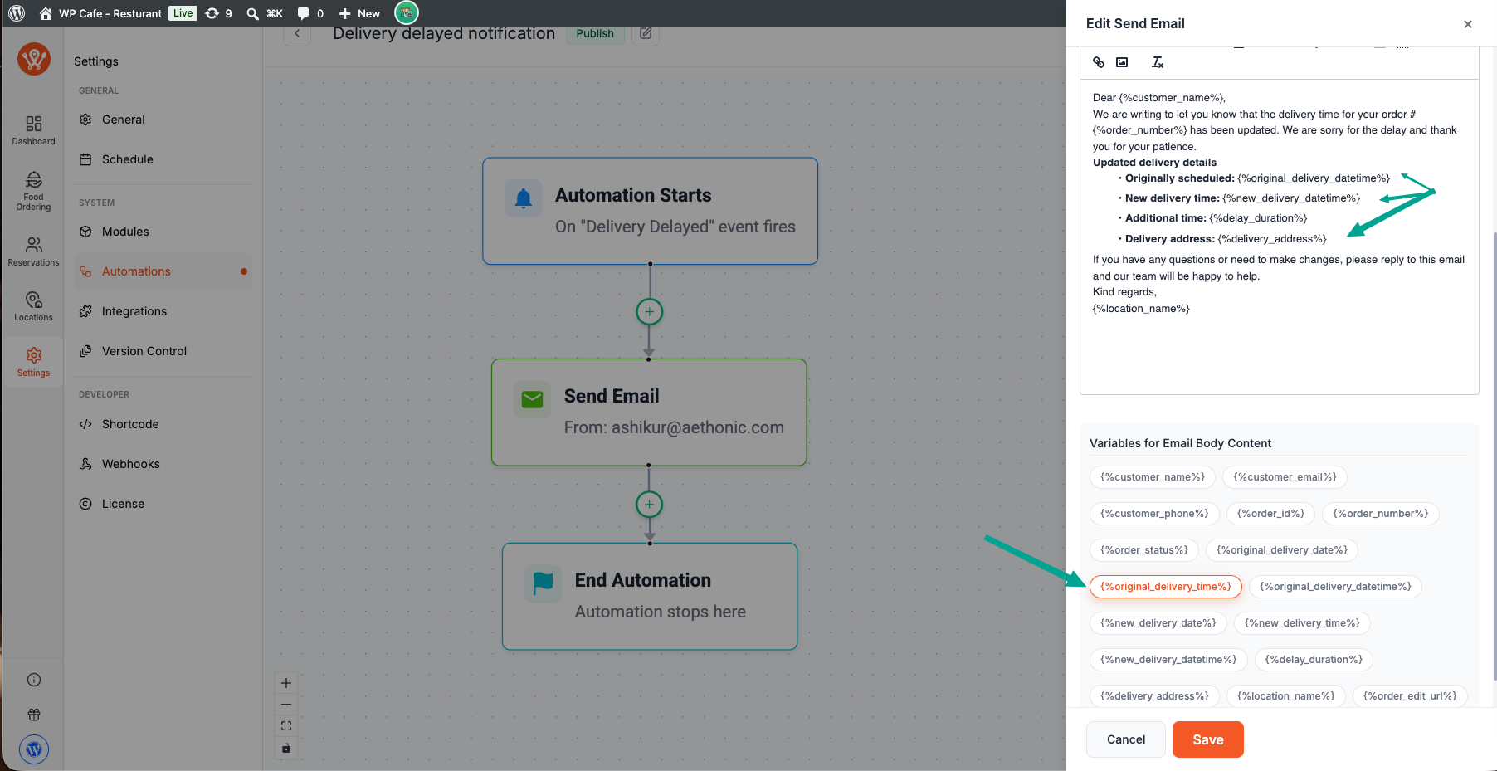Click inside the email body text area
The image size is (1497, 771).
[1279, 237]
